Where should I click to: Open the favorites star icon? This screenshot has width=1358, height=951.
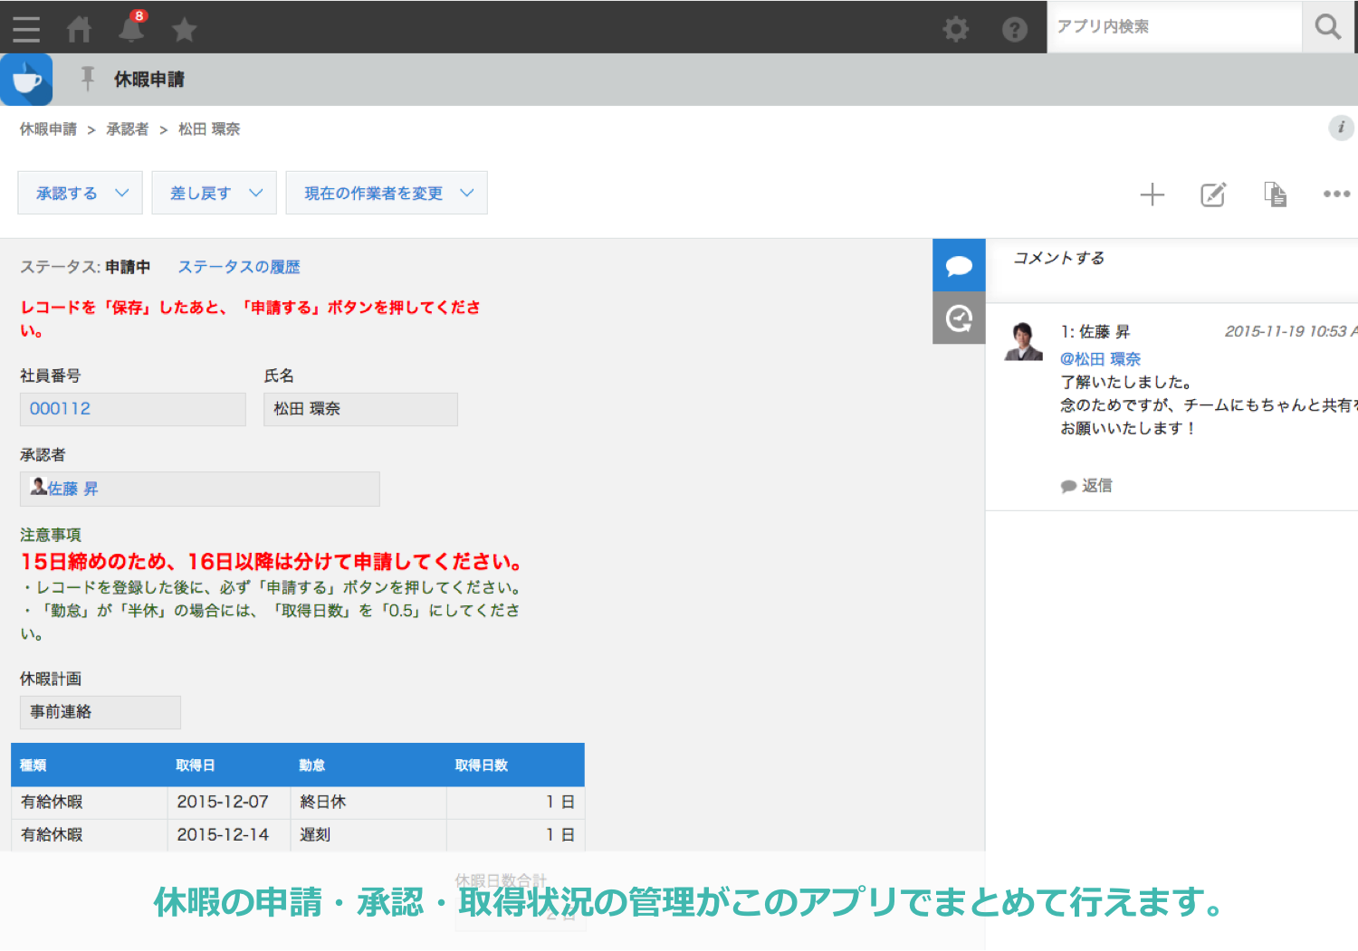[x=185, y=30]
